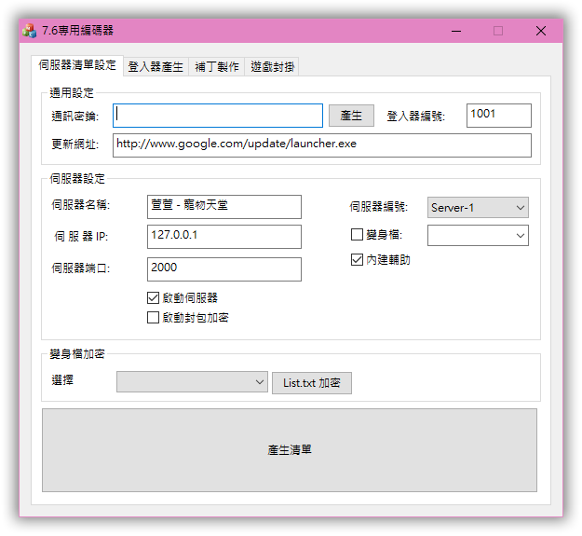Minimize the 7.6專用編碼器 window
Screen dimensions: 582x536
[456, 31]
